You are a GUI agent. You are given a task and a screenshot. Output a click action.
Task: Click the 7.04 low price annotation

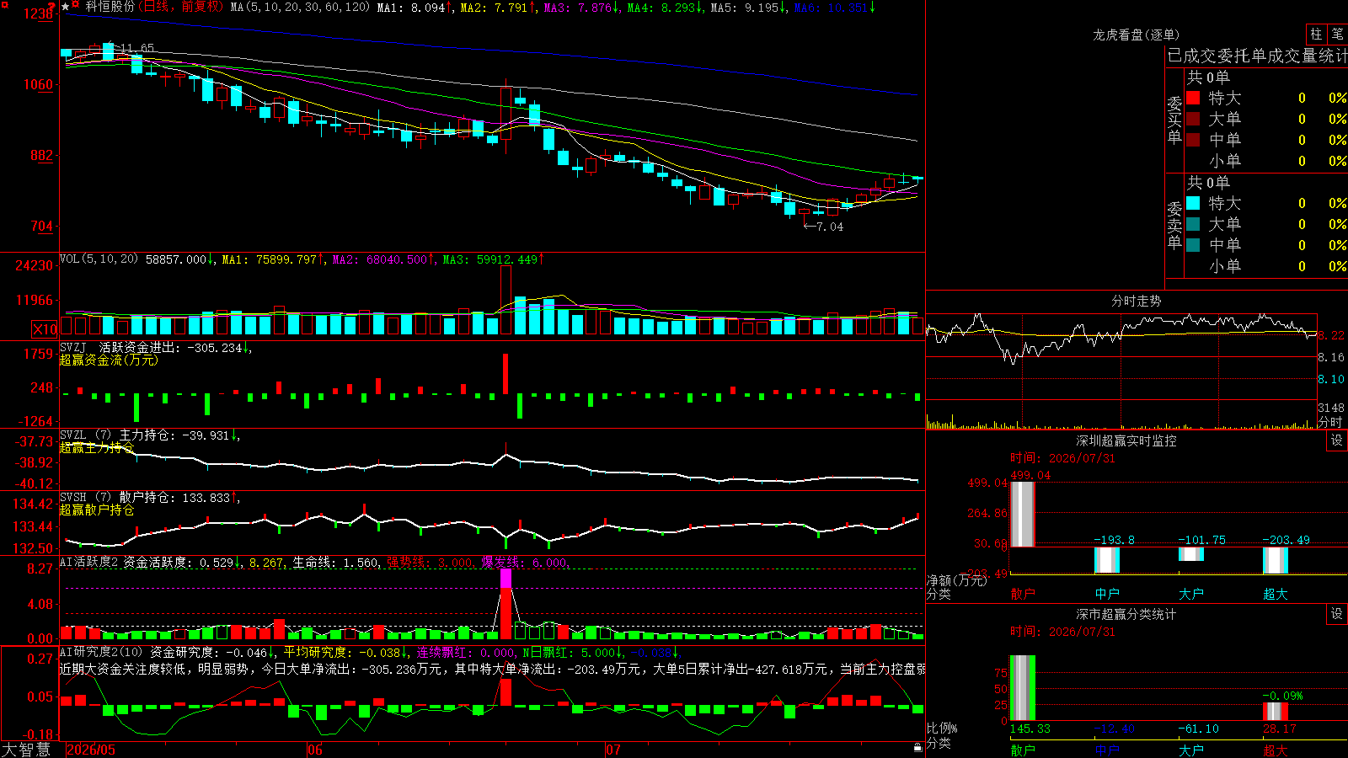tap(830, 227)
